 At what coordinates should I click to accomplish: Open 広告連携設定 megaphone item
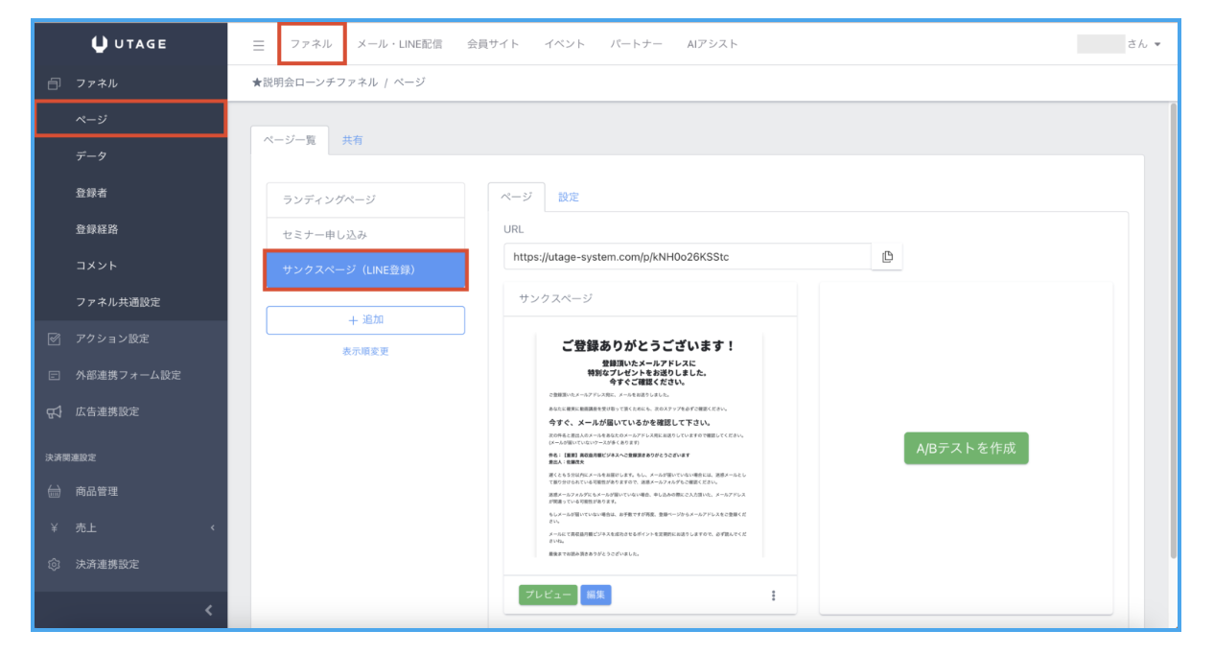coord(106,411)
